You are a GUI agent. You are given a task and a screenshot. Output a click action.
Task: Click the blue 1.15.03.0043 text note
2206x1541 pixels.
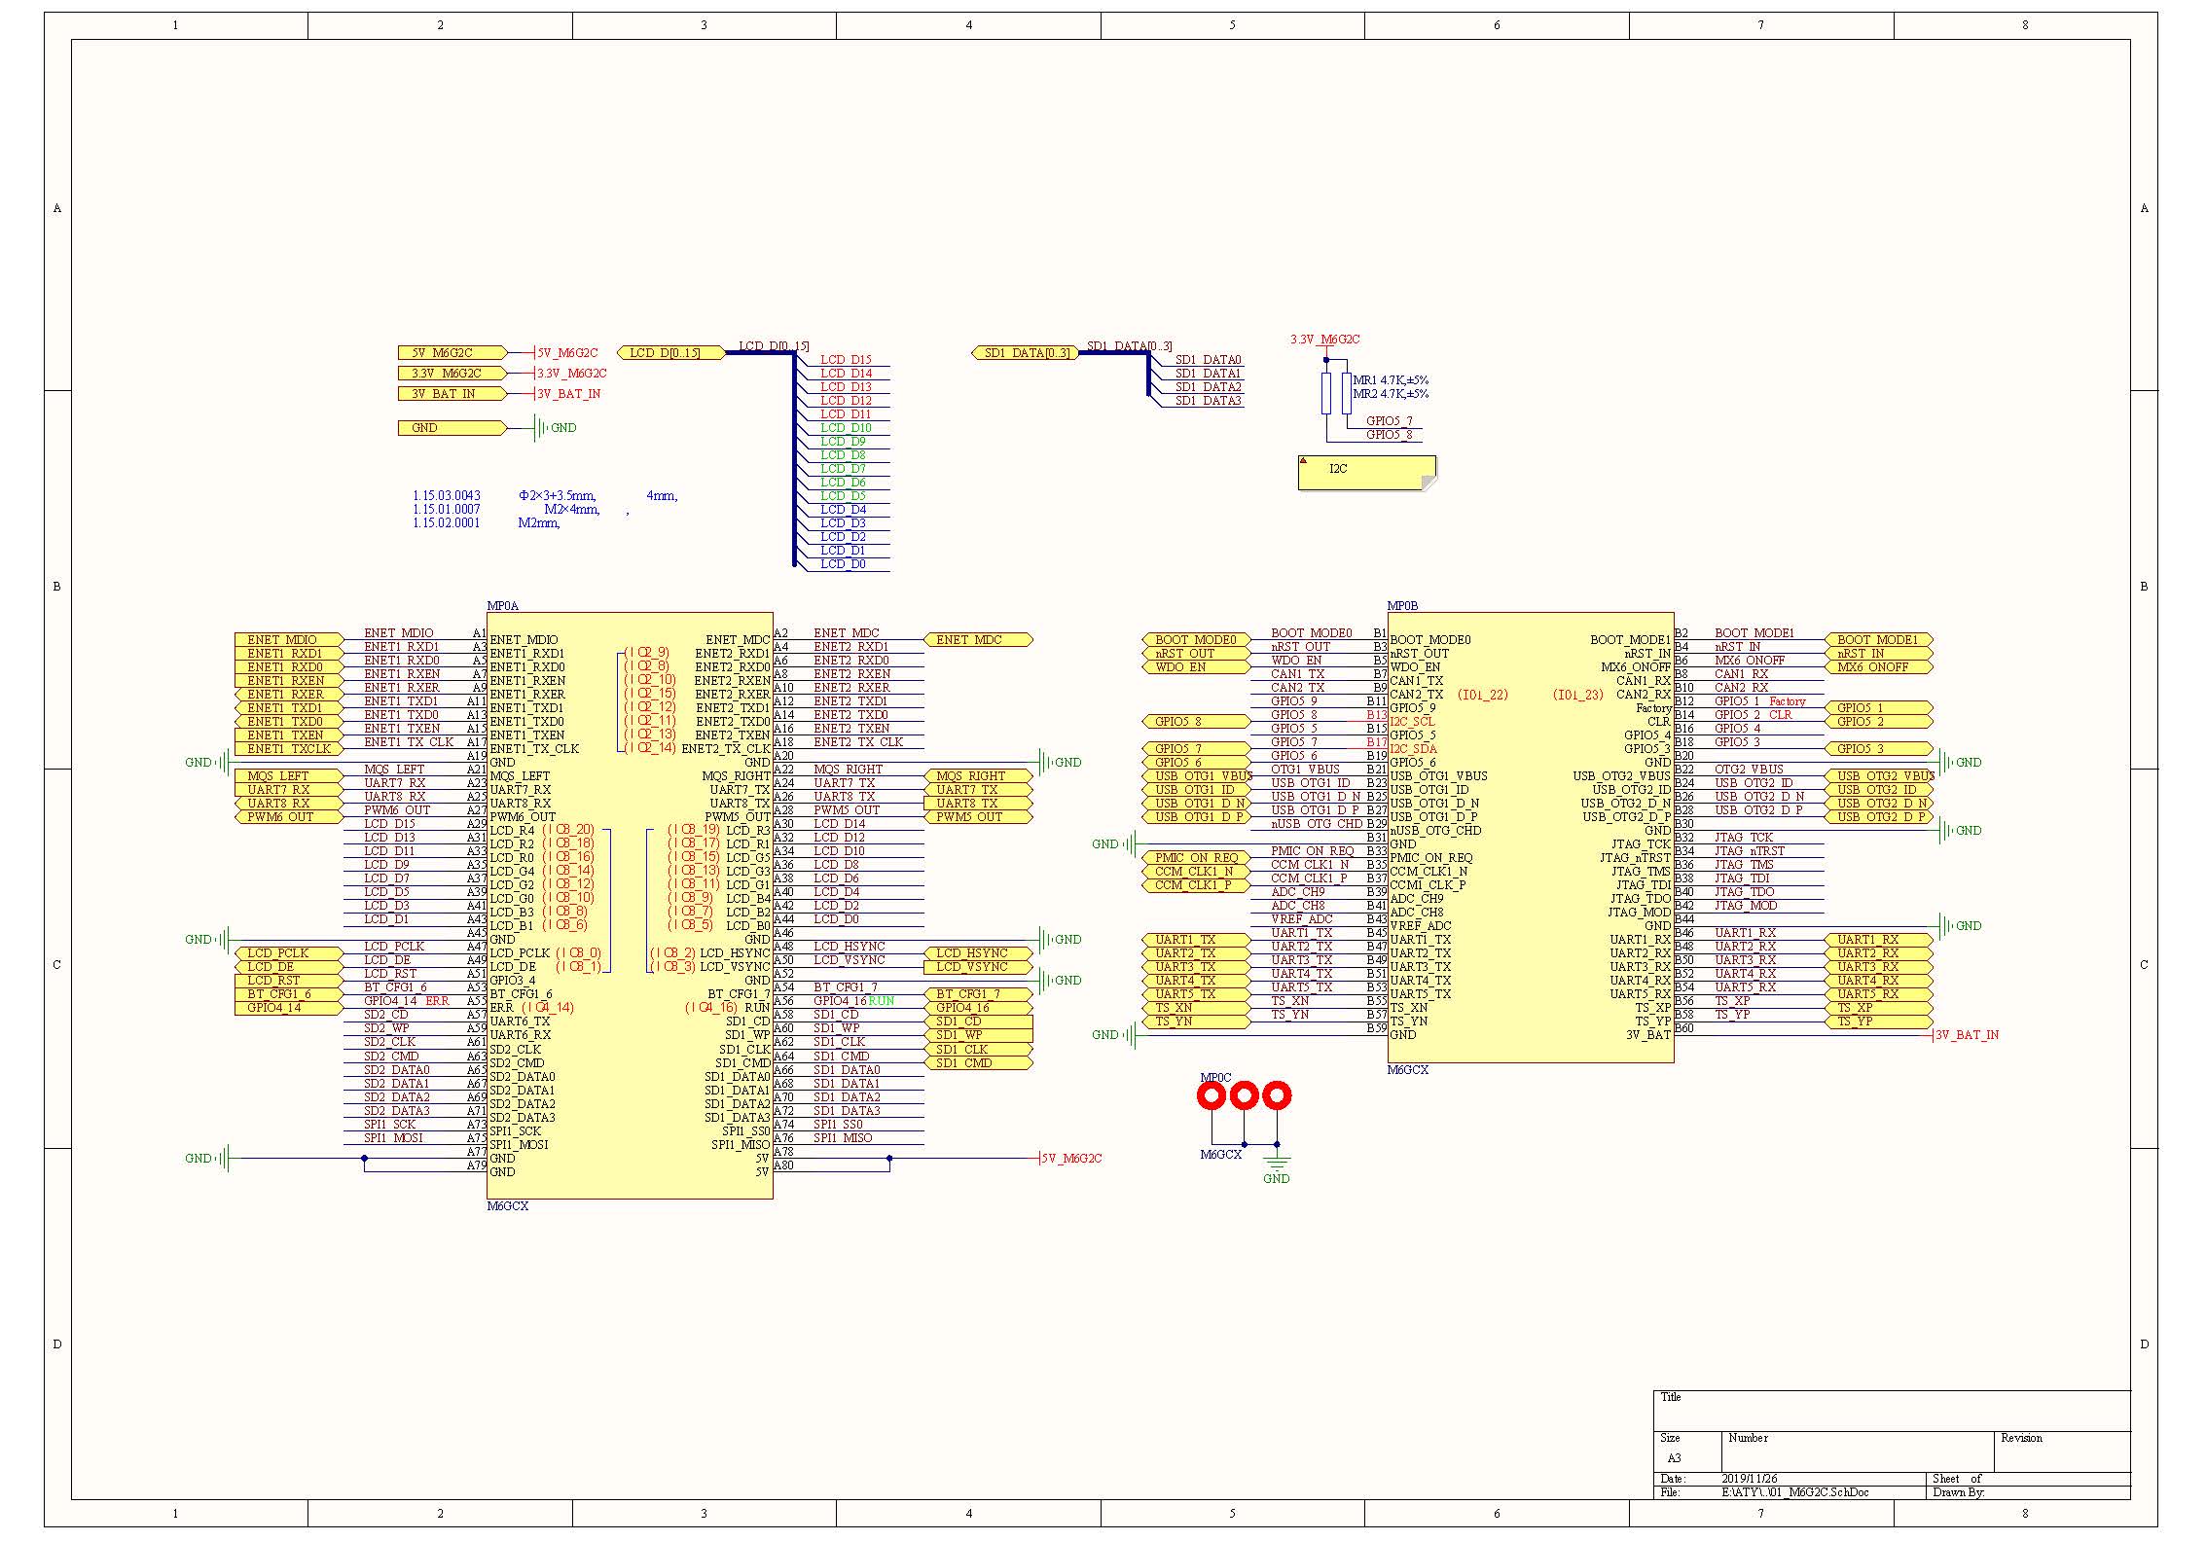coord(447,496)
